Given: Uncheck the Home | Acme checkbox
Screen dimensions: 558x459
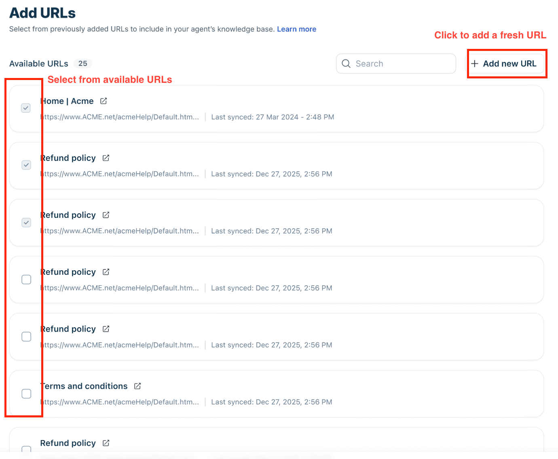Looking at the screenshot, I should click(26, 108).
